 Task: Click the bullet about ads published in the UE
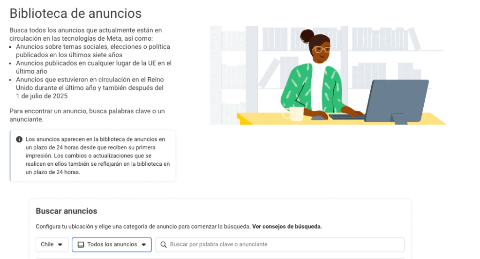[94, 67]
